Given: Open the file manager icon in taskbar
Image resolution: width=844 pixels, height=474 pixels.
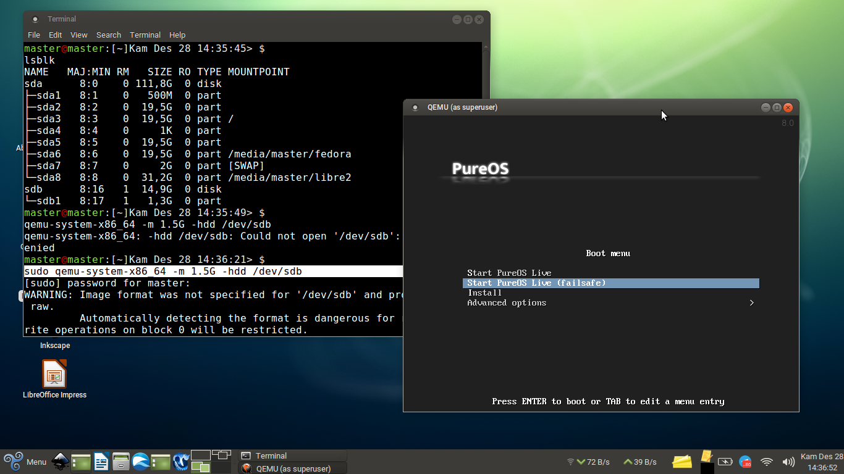Looking at the screenshot, I should (121, 461).
